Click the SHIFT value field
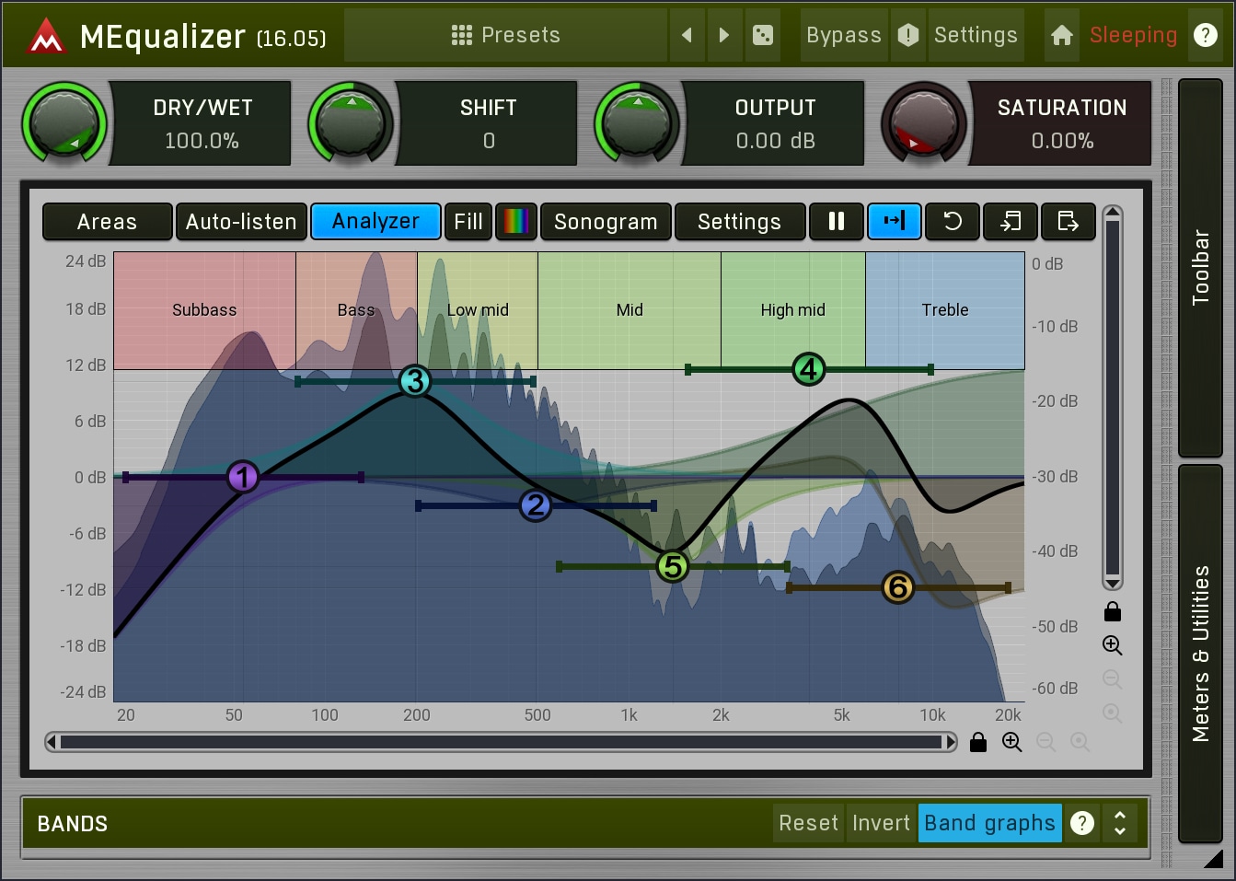Screen dimensions: 1236x881 pos(489,141)
